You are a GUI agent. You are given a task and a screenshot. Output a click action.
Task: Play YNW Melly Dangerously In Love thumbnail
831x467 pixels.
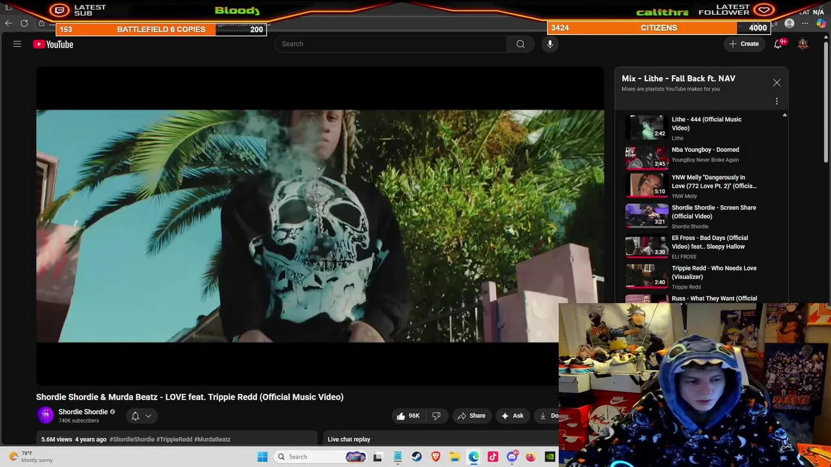point(647,186)
